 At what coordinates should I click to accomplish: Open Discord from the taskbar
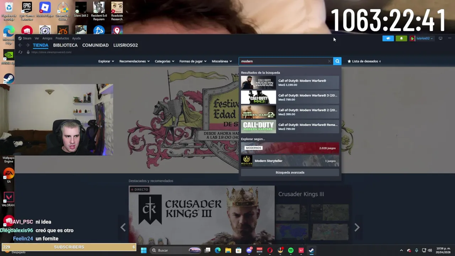(x=249, y=250)
